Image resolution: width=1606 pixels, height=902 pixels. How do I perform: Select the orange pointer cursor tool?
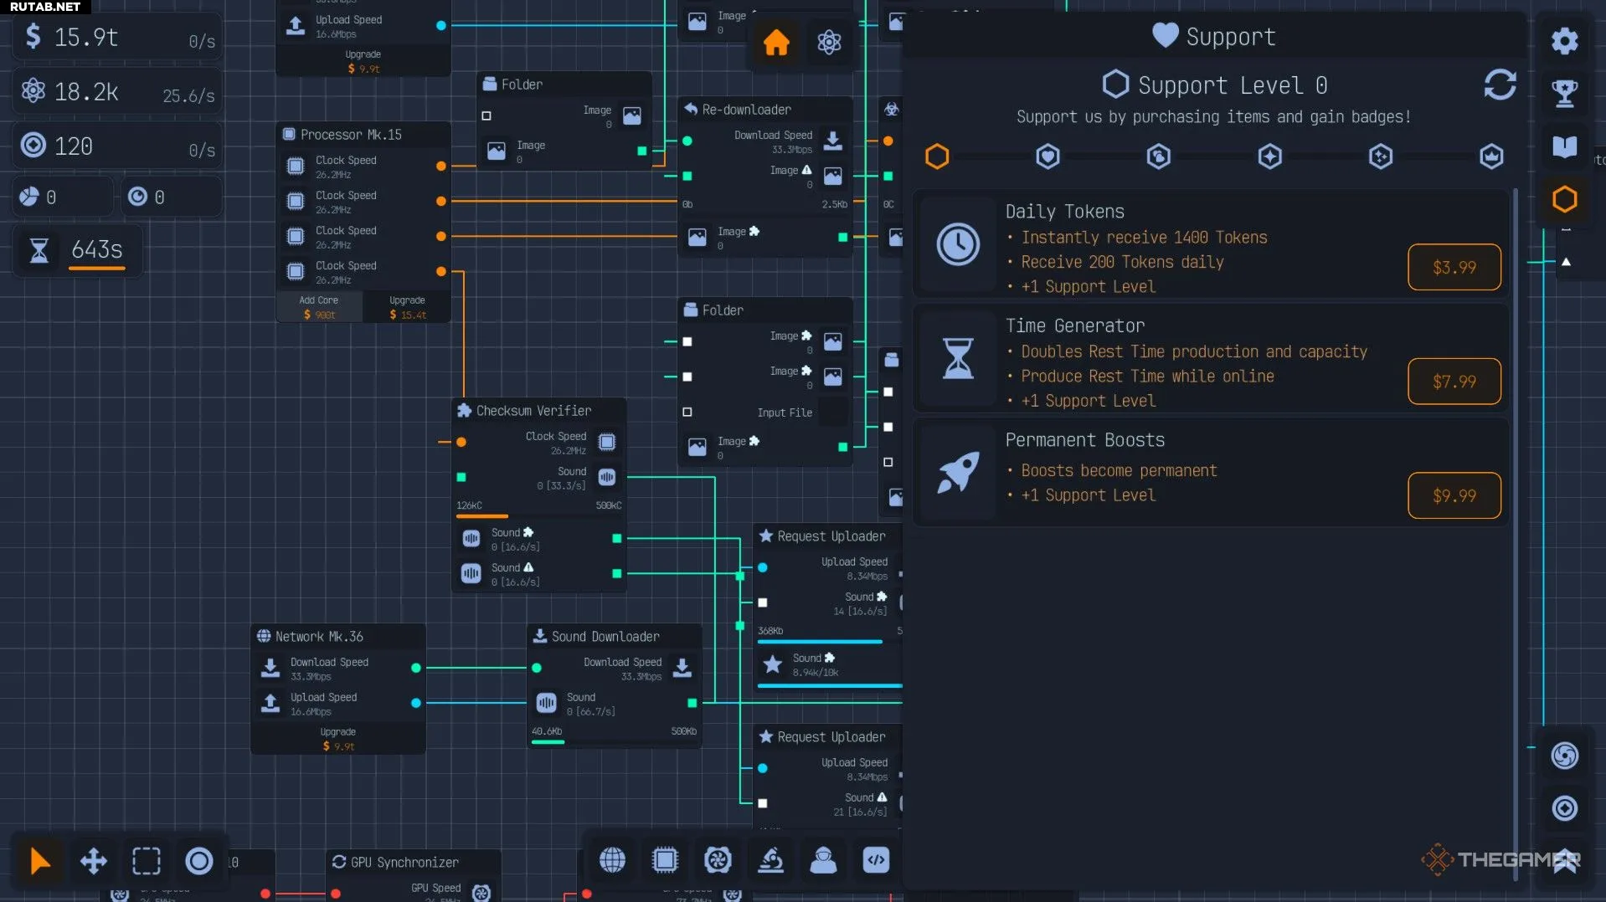point(39,860)
